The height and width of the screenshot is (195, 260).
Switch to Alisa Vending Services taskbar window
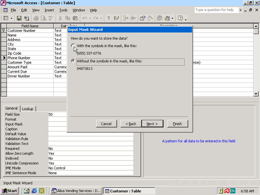[76, 191]
